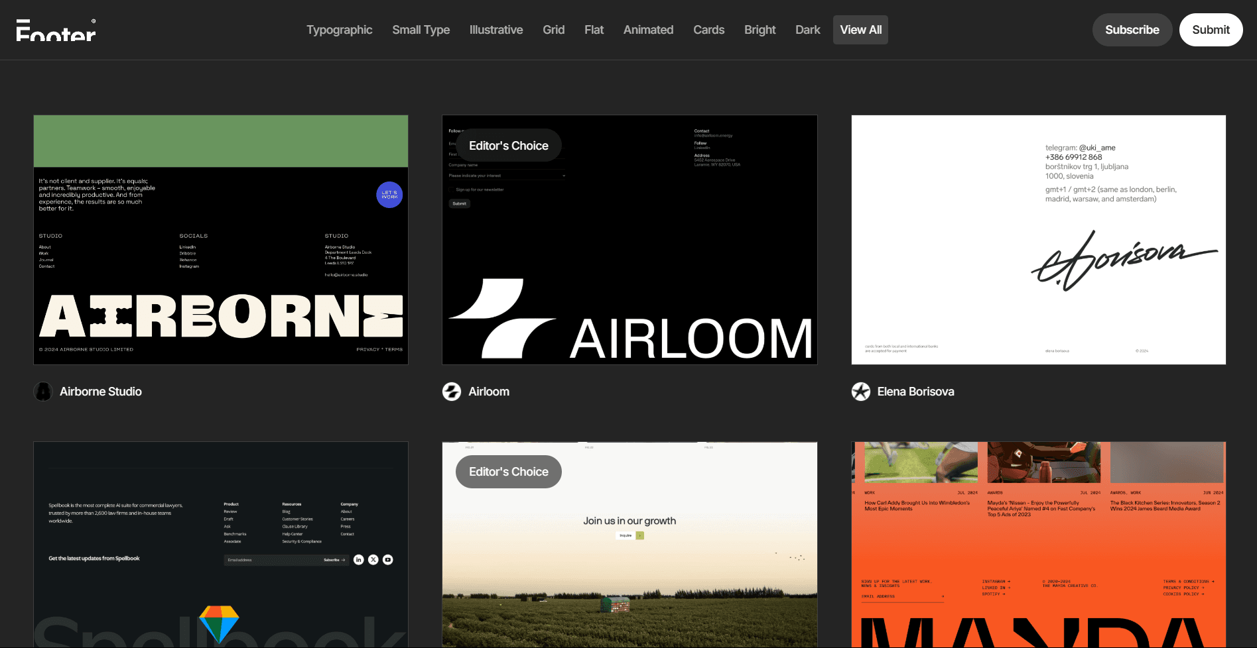Image resolution: width=1257 pixels, height=648 pixels.
Task: Select the 'View All' tab
Action: [x=860, y=30]
